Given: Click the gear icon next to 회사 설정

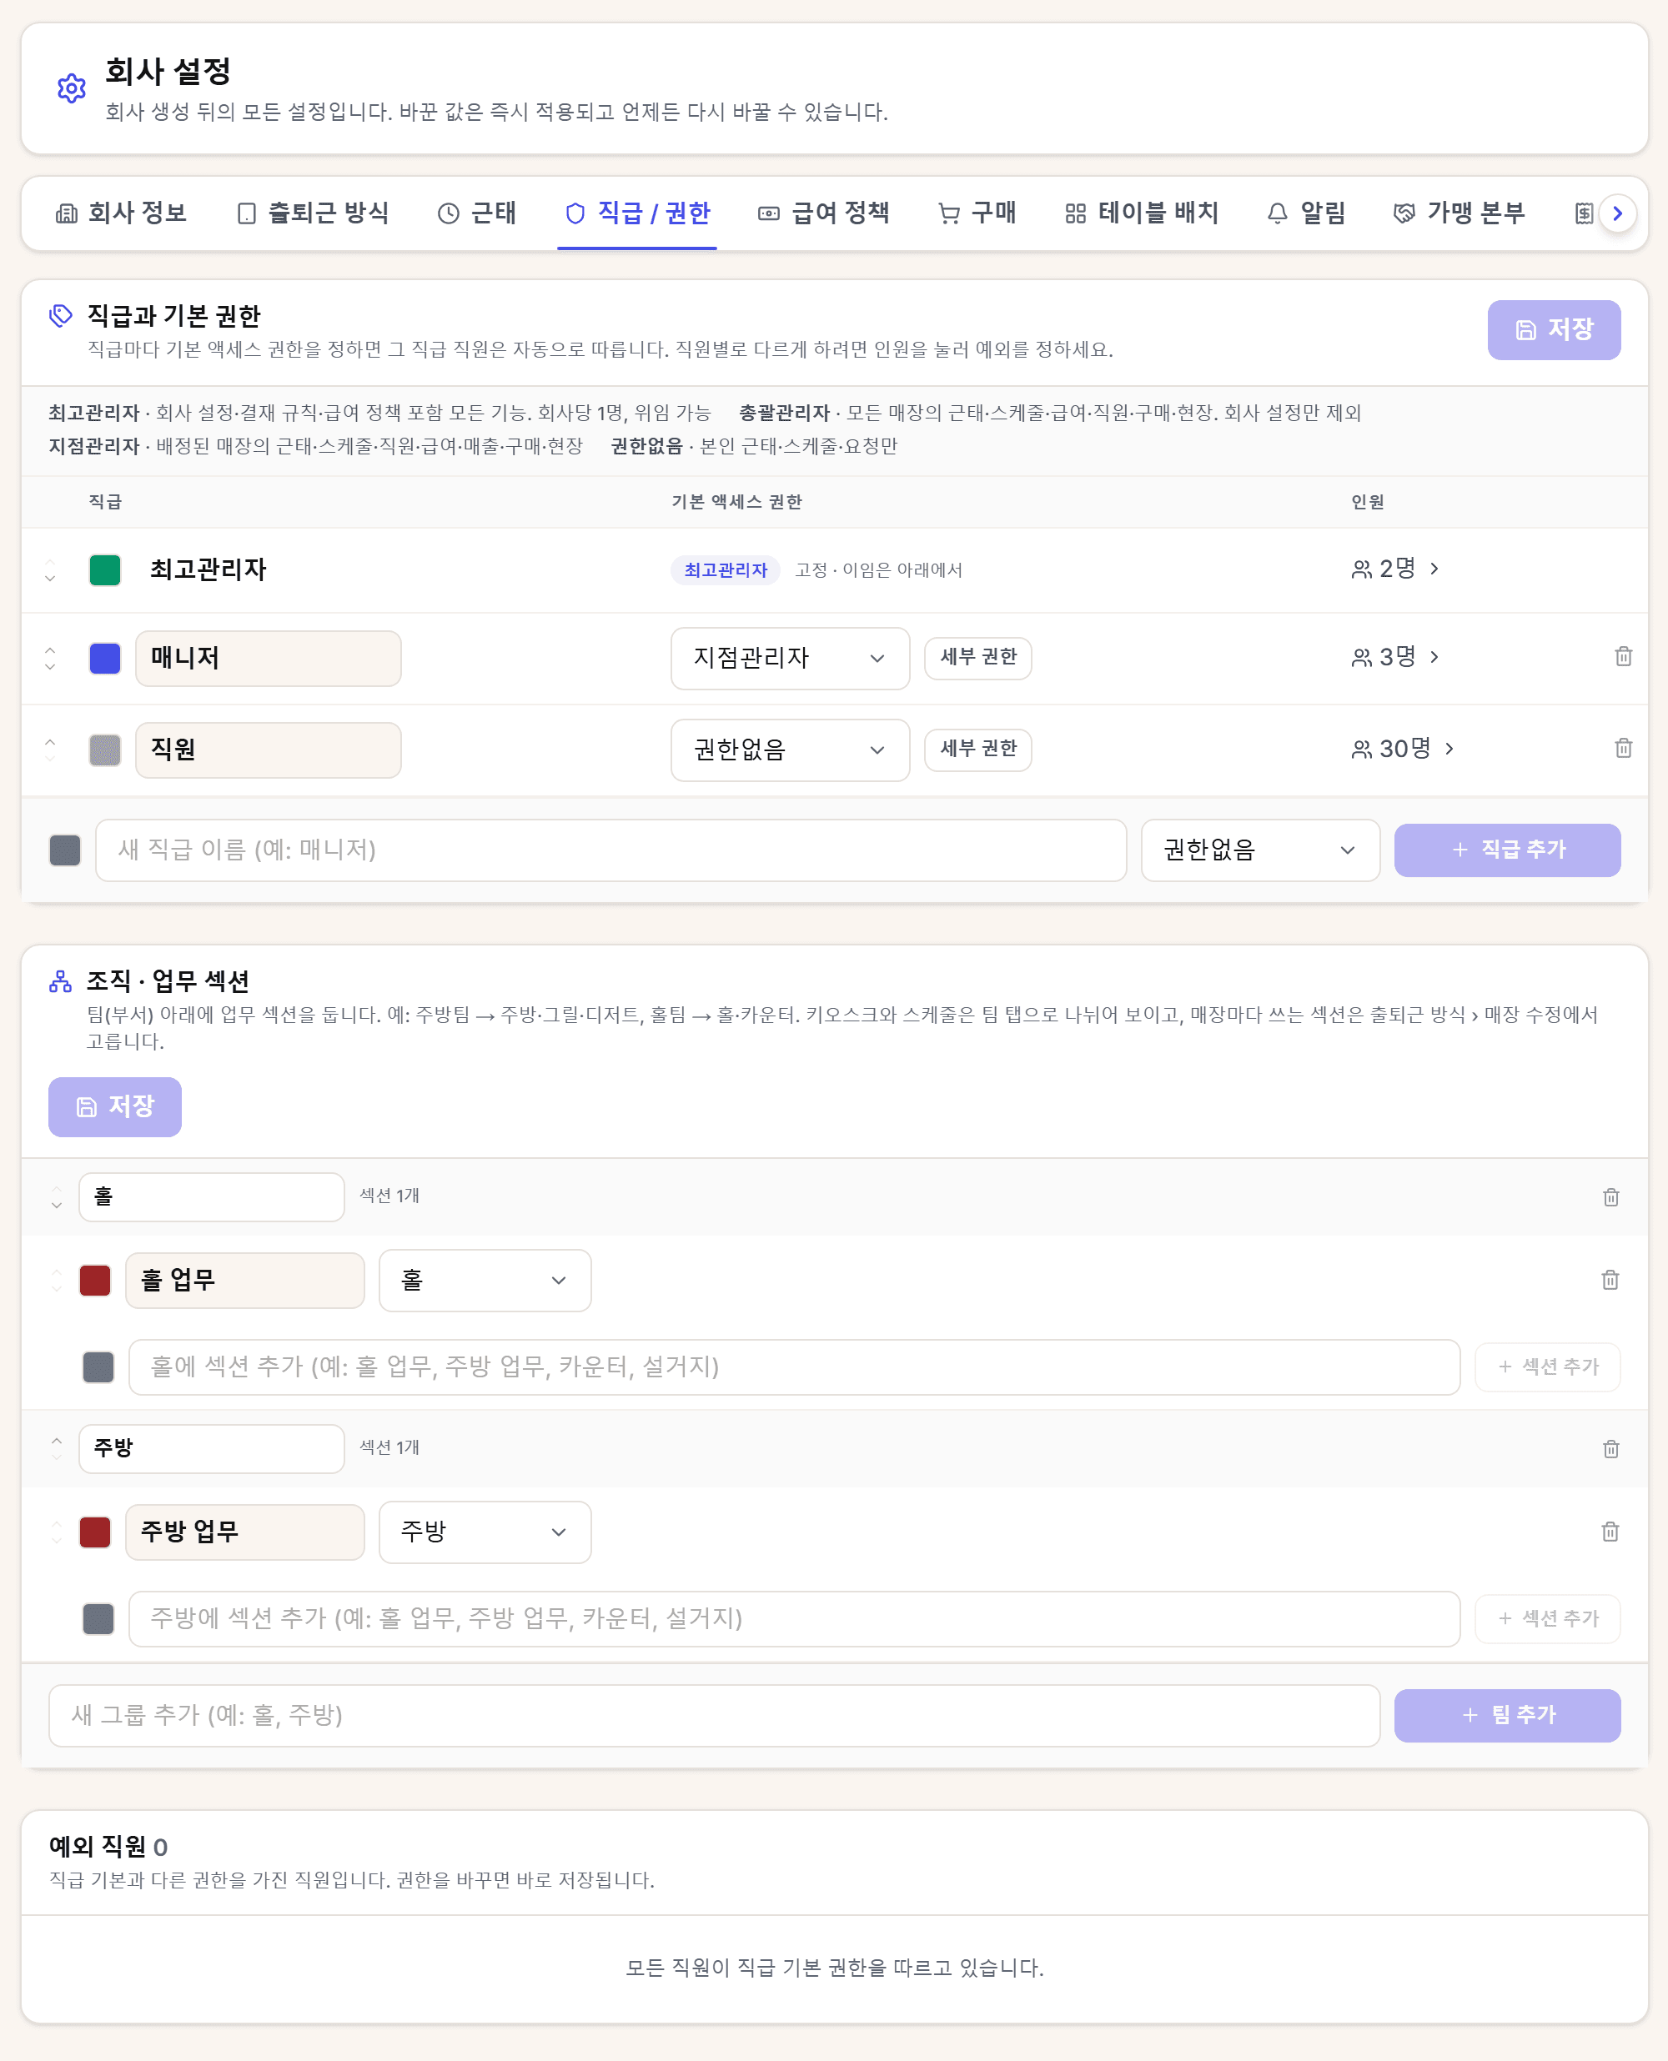Looking at the screenshot, I should [x=71, y=88].
